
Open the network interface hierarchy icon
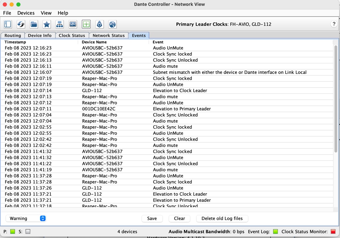click(60, 24)
